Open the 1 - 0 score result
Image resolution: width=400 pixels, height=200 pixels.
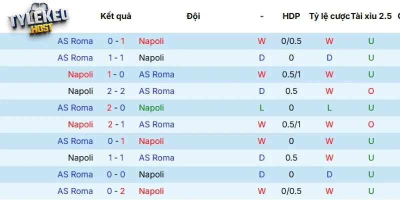coord(116,74)
